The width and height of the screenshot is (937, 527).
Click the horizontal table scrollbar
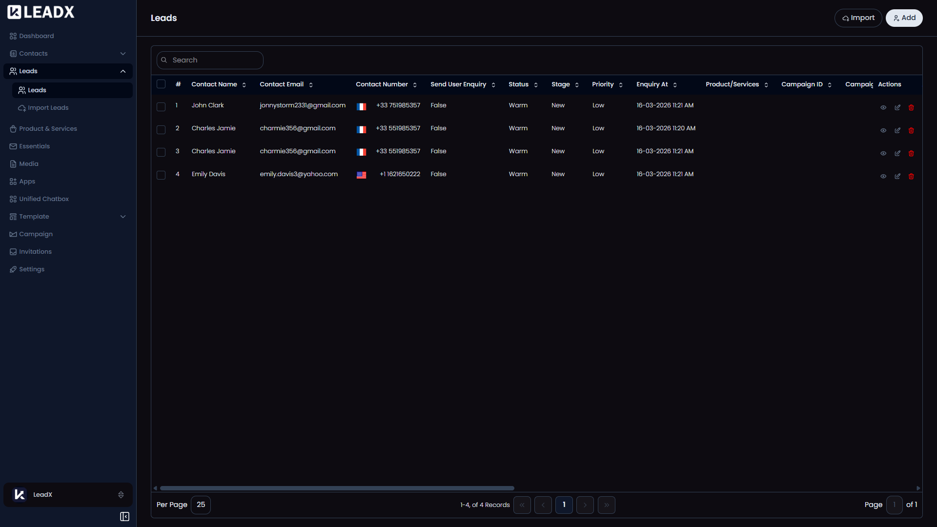pos(337,488)
